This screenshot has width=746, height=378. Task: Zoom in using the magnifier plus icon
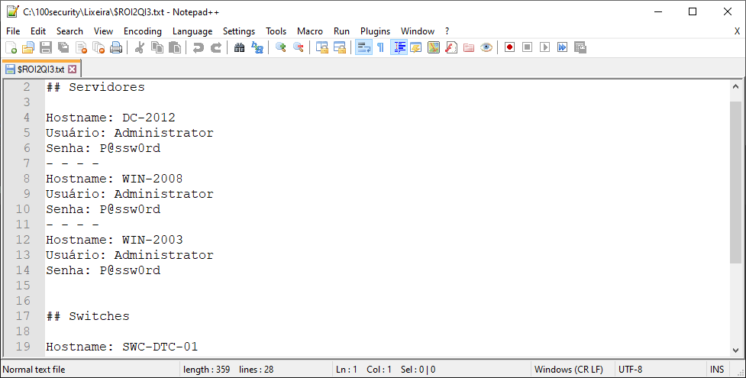click(280, 47)
